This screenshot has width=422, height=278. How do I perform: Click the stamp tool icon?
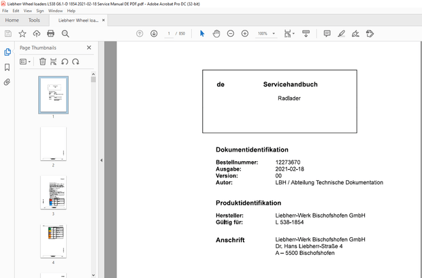click(370, 33)
